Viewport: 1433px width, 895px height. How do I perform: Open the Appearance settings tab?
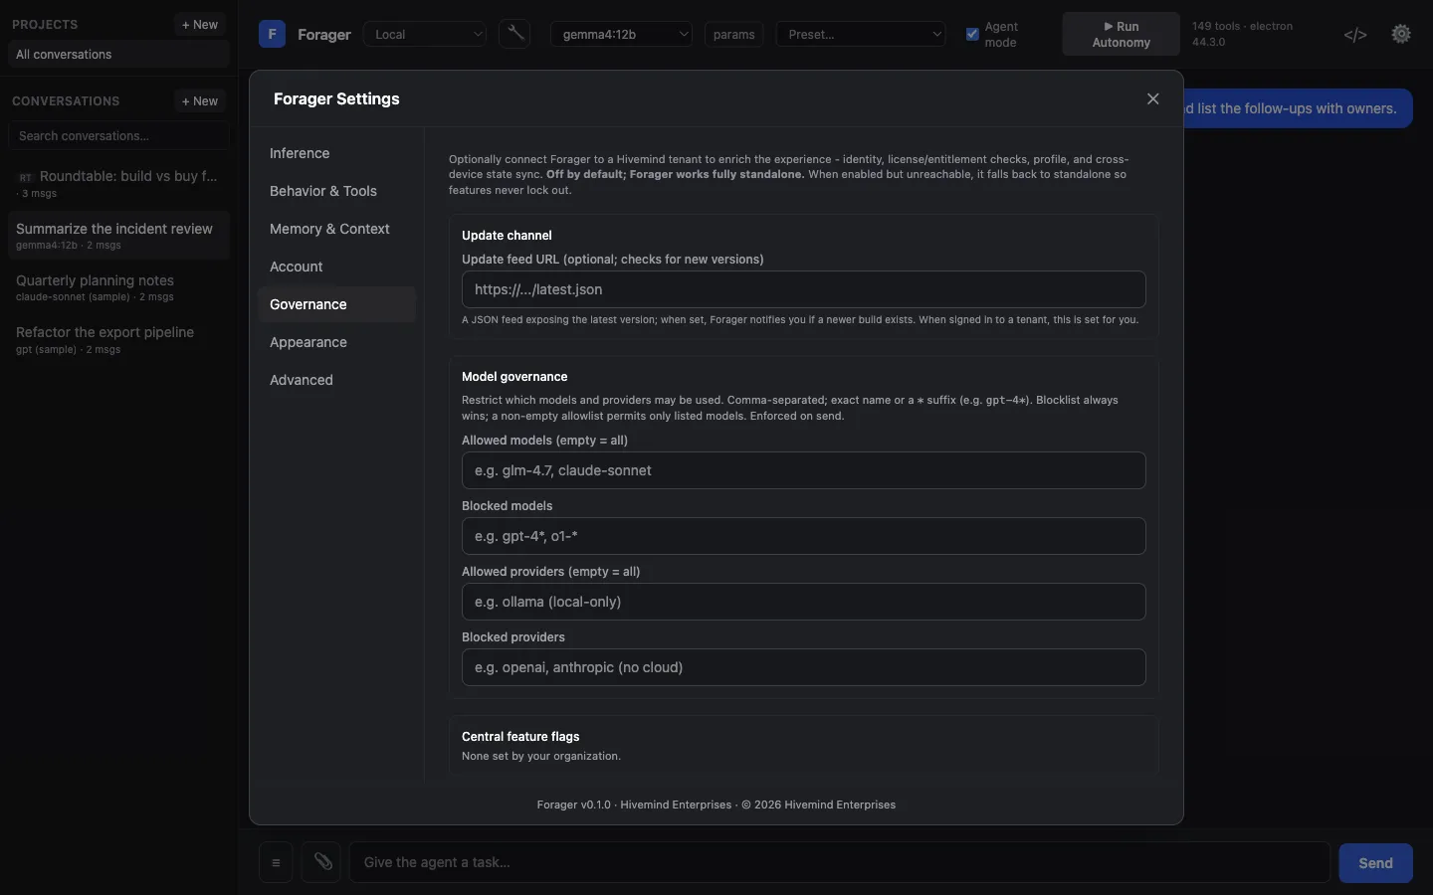336,342
